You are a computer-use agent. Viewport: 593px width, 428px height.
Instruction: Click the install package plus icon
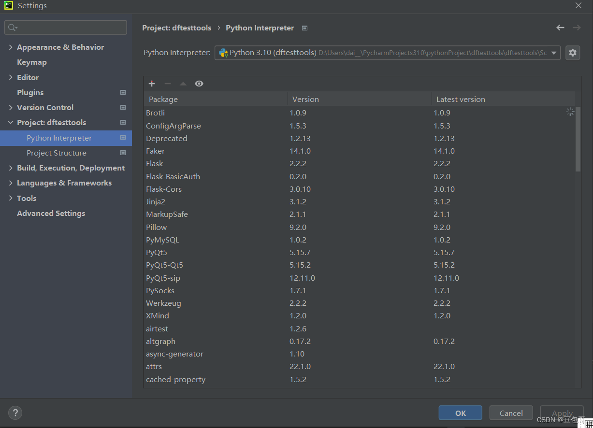coord(152,84)
